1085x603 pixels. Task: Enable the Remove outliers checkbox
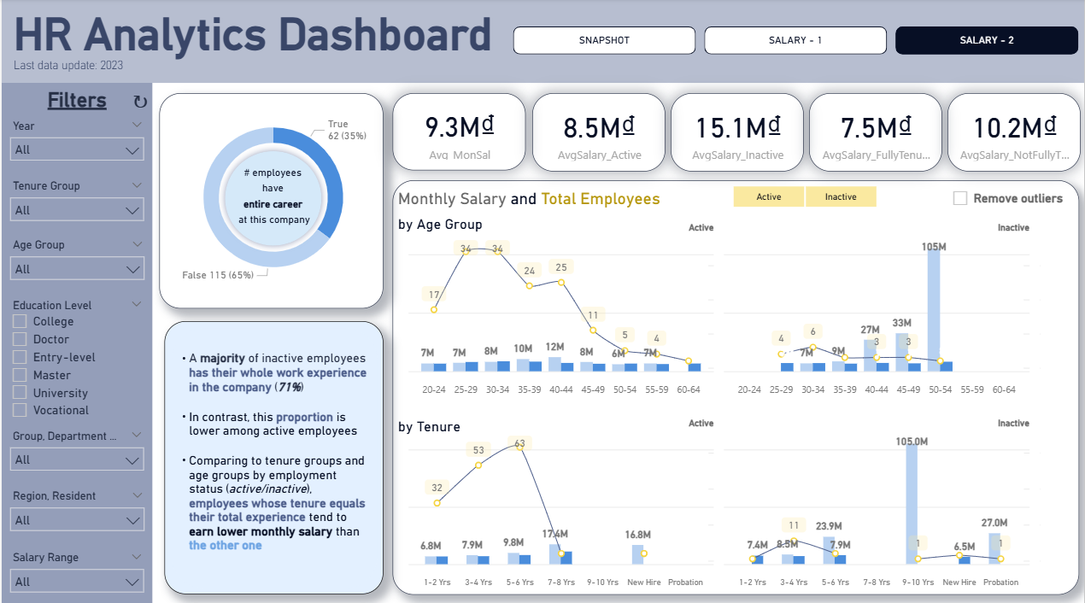[x=960, y=198]
